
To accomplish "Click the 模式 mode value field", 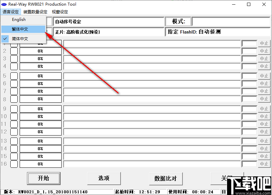I will (x=232, y=21).
